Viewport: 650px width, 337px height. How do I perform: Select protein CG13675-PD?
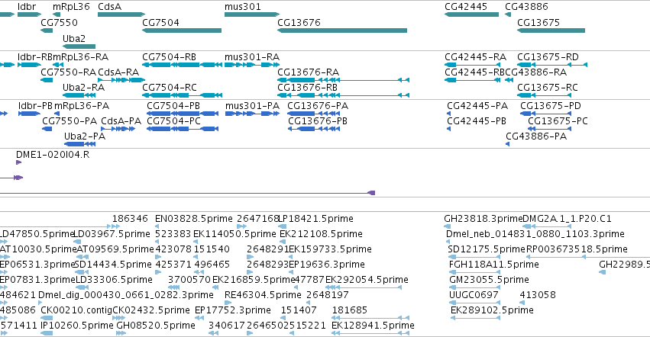(x=545, y=114)
